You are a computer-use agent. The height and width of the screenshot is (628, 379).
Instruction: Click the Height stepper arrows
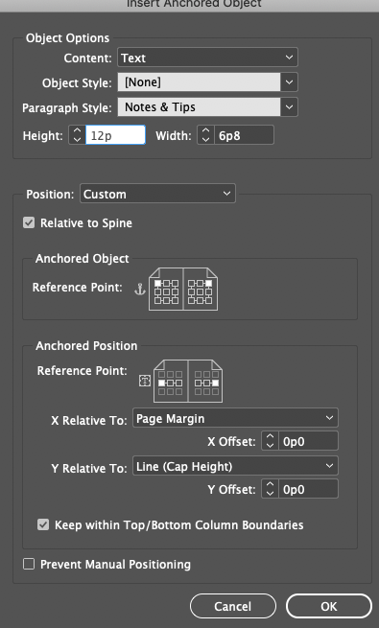(77, 135)
